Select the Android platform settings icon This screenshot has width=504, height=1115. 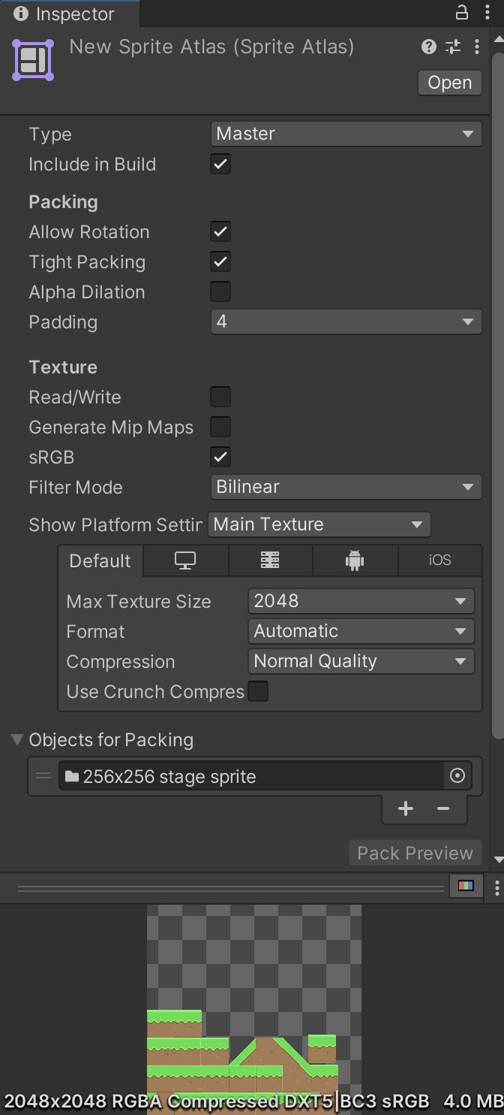click(355, 560)
